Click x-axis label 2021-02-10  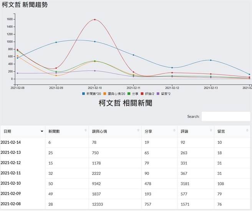[95, 88]
